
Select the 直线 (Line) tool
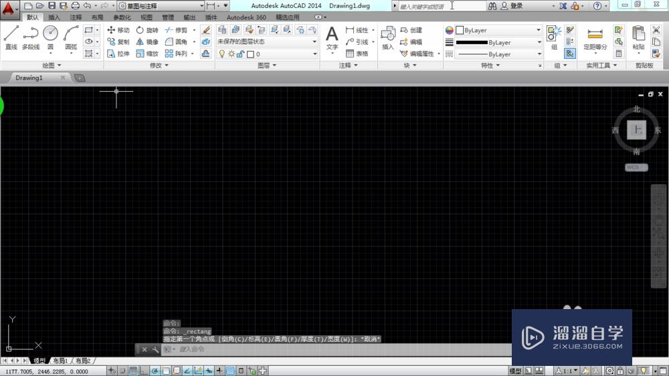click(11, 37)
